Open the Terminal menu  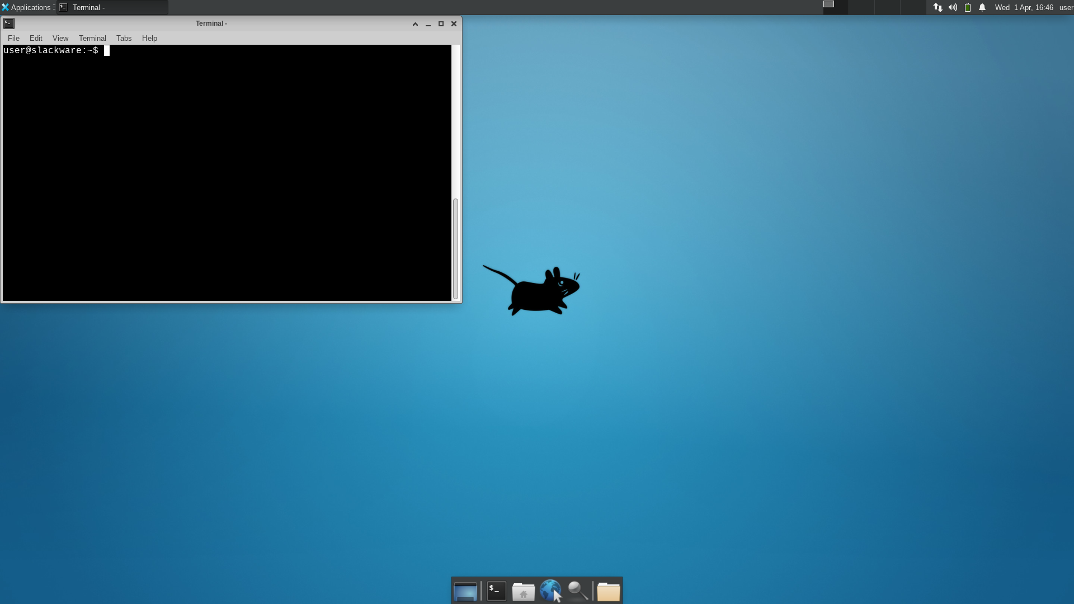92,38
